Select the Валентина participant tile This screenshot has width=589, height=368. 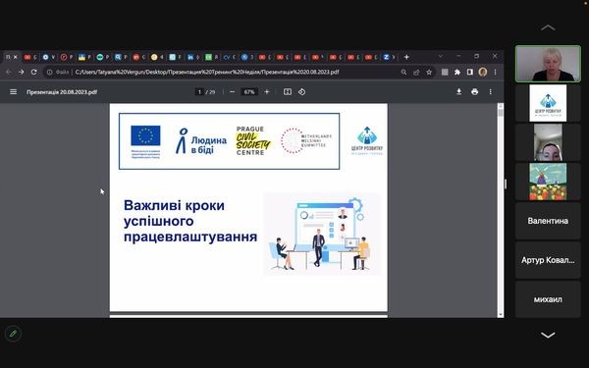click(x=548, y=221)
